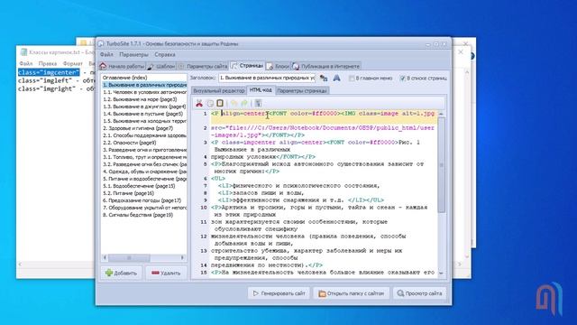Open Файл menu in Notepad window
The image size is (577, 325).
click(x=26, y=63)
